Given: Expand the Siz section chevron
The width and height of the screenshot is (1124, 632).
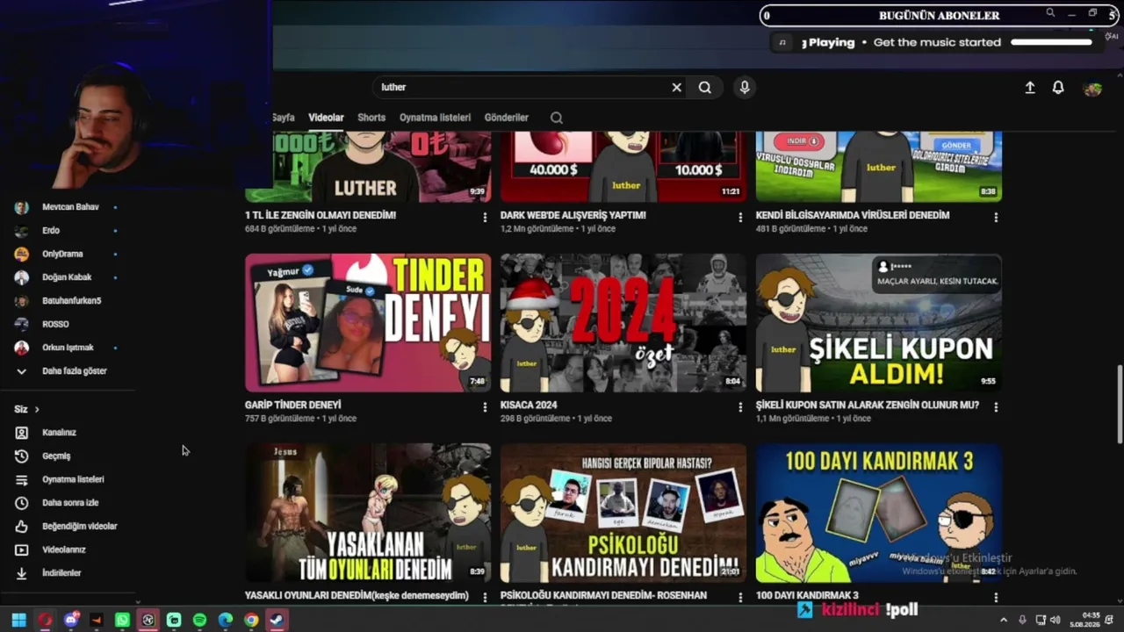Looking at the screenshot, I should 37,410.
